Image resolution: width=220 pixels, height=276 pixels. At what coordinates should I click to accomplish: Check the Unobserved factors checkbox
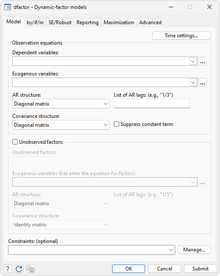15,142
